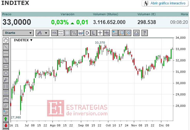Viewport: 190px width, 130px height.
Task: Click the variation 0,03% value
Action: click(60, 22)
